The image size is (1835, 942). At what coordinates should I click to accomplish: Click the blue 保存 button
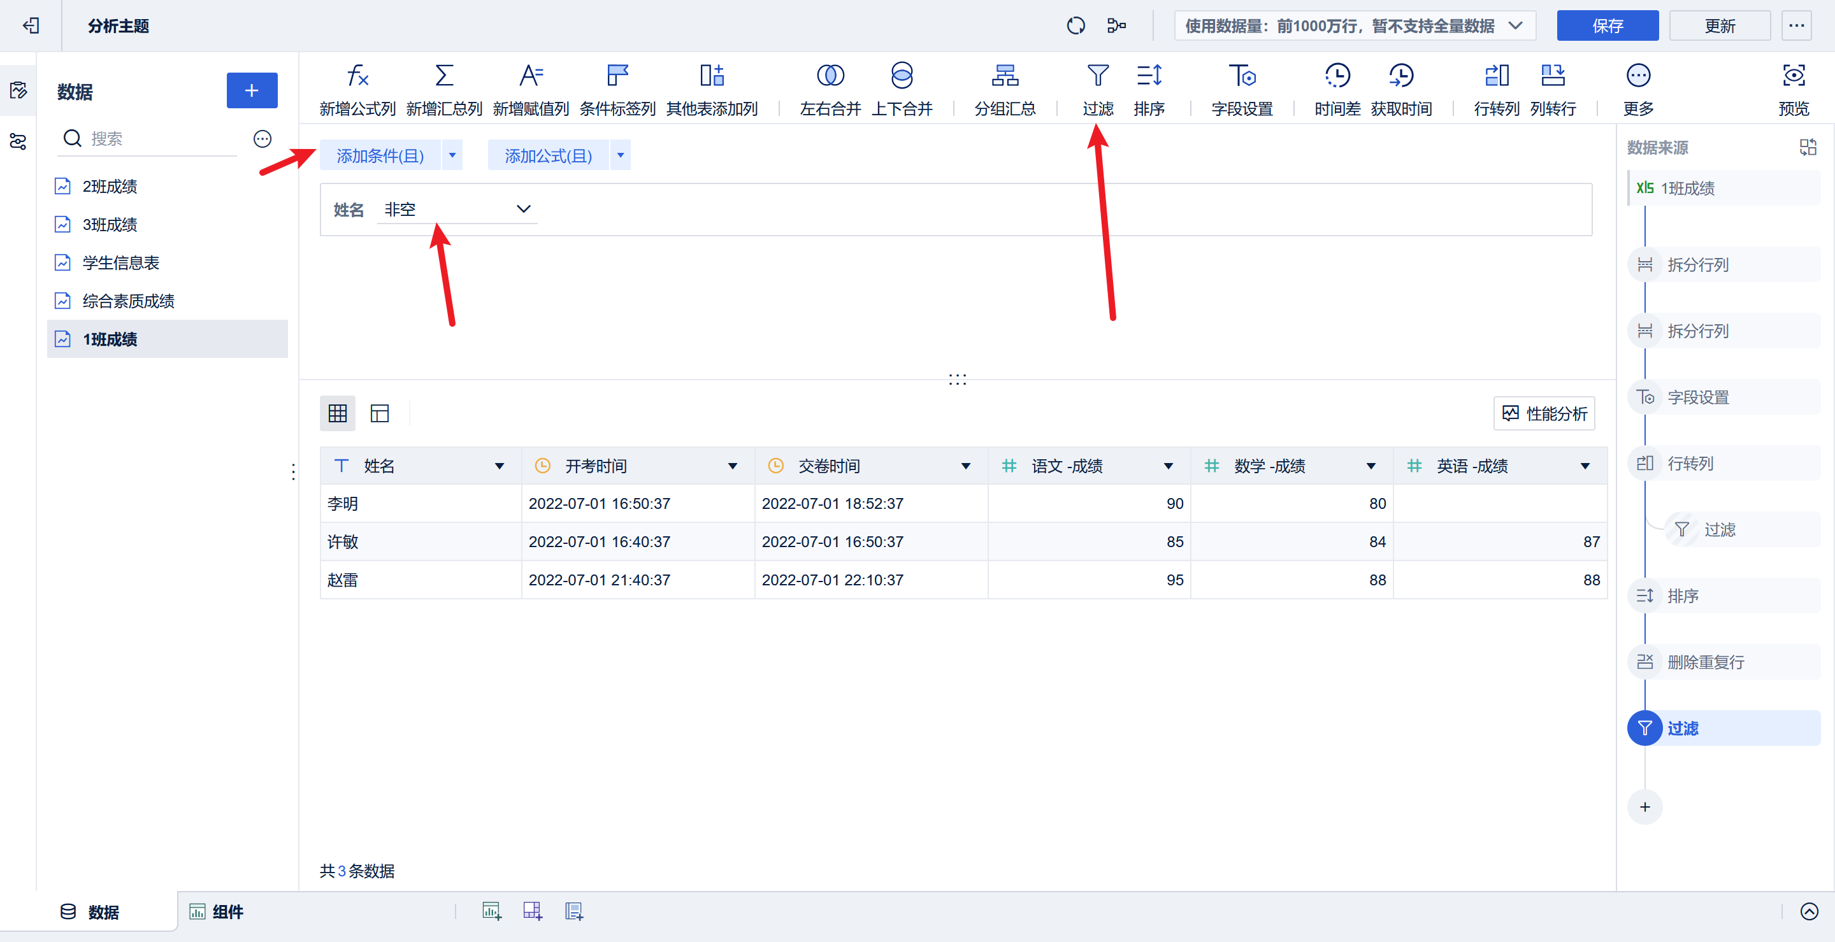(1607, 26)
